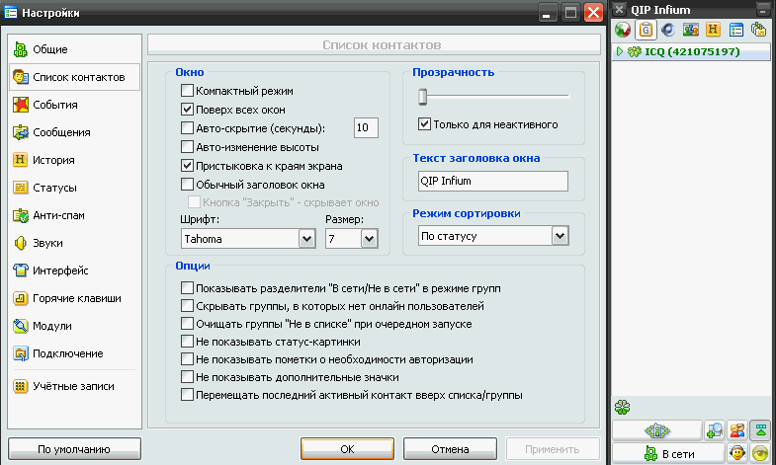Check 'Не показывать дополнительные значки'
Viewport: 776px width, 465px height.
(x=187, y=377)
